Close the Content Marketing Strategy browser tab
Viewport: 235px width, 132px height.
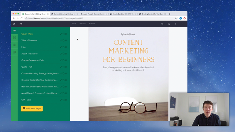pyautogui.click(x=77, y=14)
